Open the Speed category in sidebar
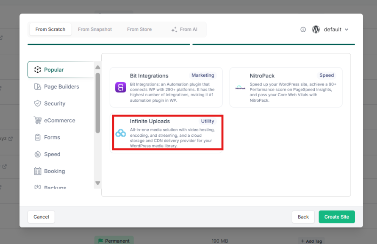 click(47, 154)
